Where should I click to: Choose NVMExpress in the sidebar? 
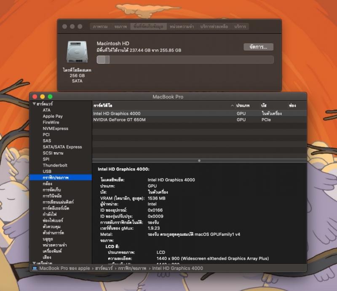click(56, 129)
